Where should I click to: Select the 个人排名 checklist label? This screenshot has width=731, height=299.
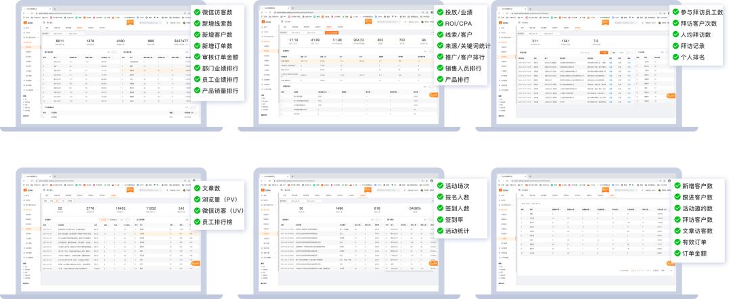pos(697,57)
